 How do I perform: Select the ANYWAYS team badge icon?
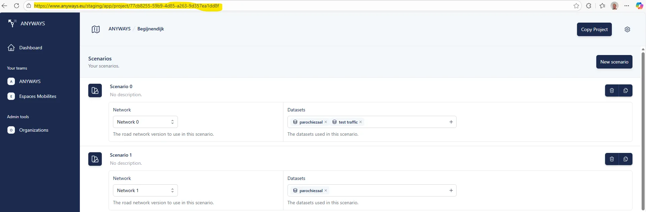11,81
